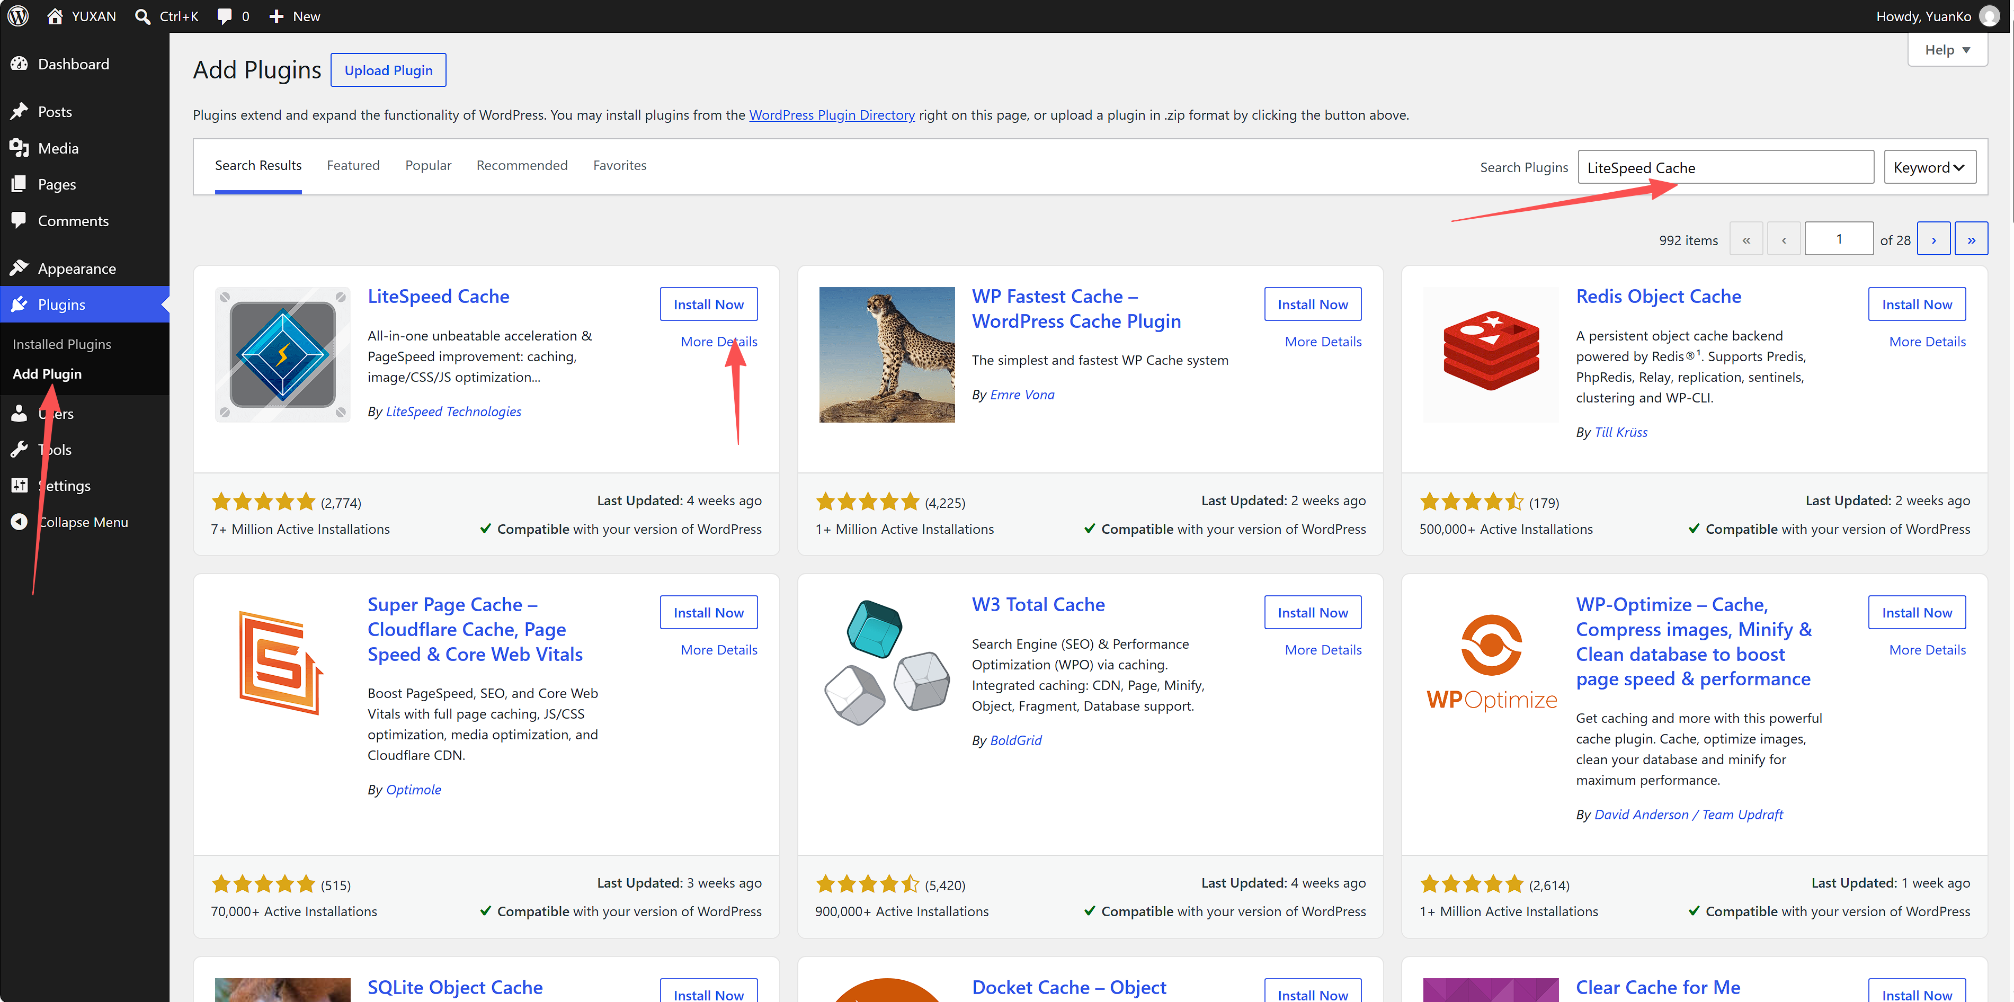View More Details for WP Fastest Cache

1324,342
